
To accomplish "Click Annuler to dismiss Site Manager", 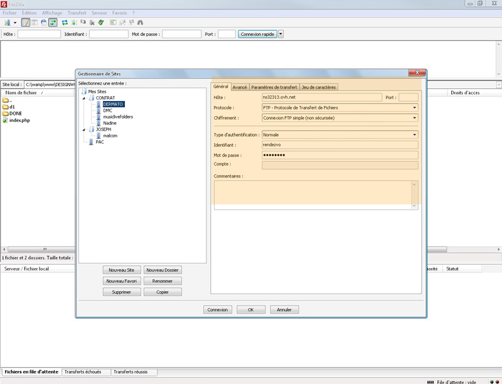I will point(284,310).
